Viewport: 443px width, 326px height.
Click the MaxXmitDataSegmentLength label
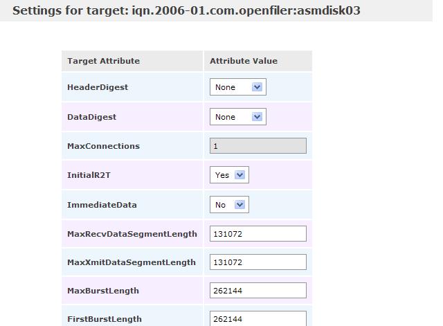coord(132,262)
